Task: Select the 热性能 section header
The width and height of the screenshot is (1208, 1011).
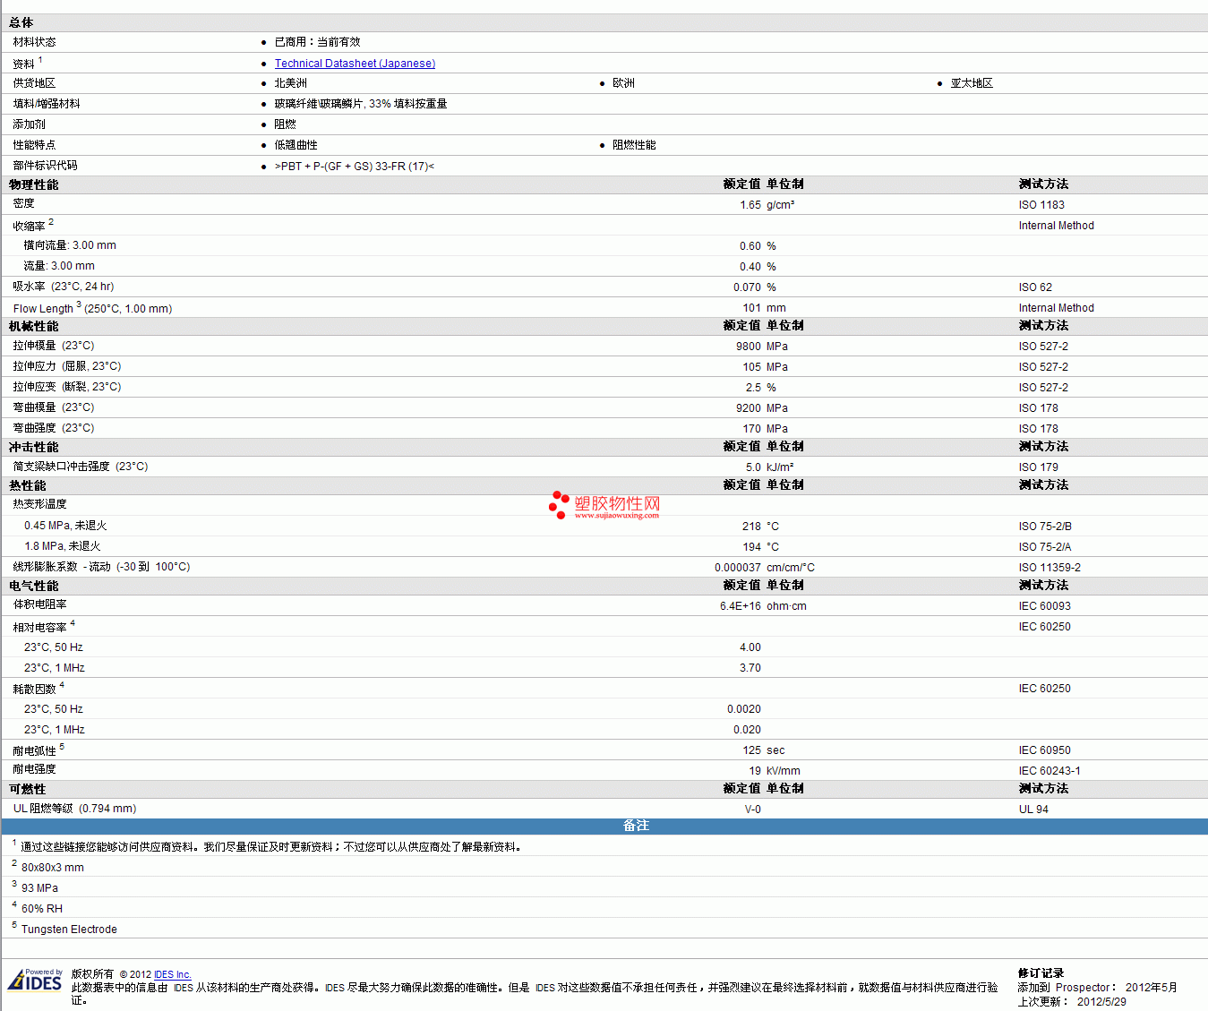Action: tap(28, 485)
